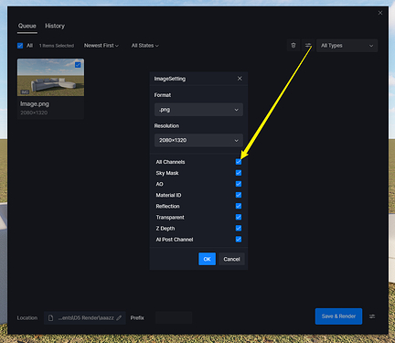Toggle the Transparent channel checkbox
This screenshot has height=343, width=395.
pos(239,217)
